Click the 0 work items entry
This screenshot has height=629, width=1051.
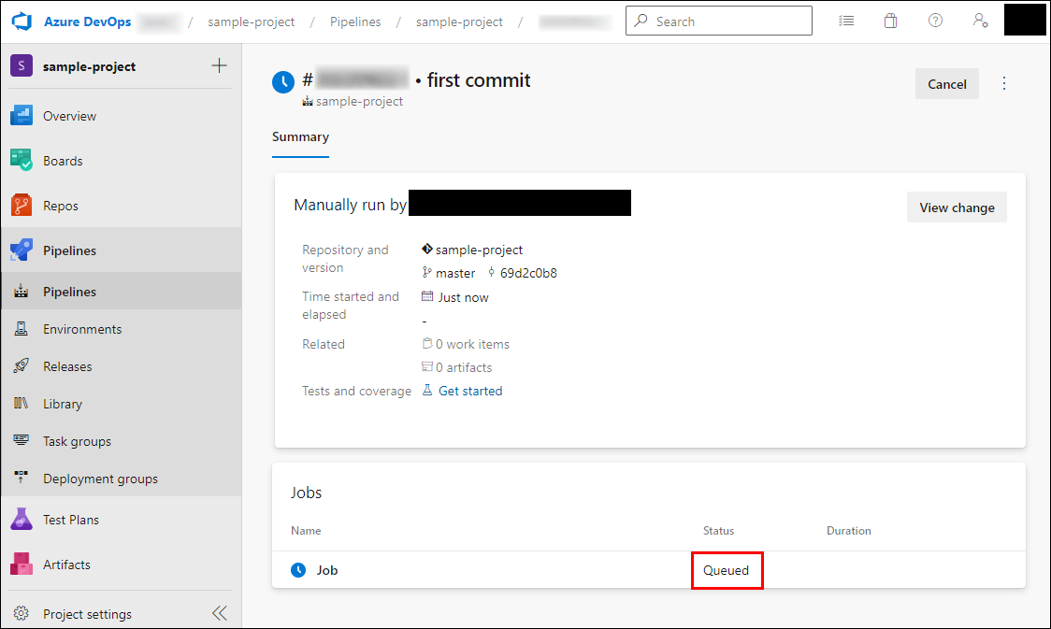[x=472, y=344]
